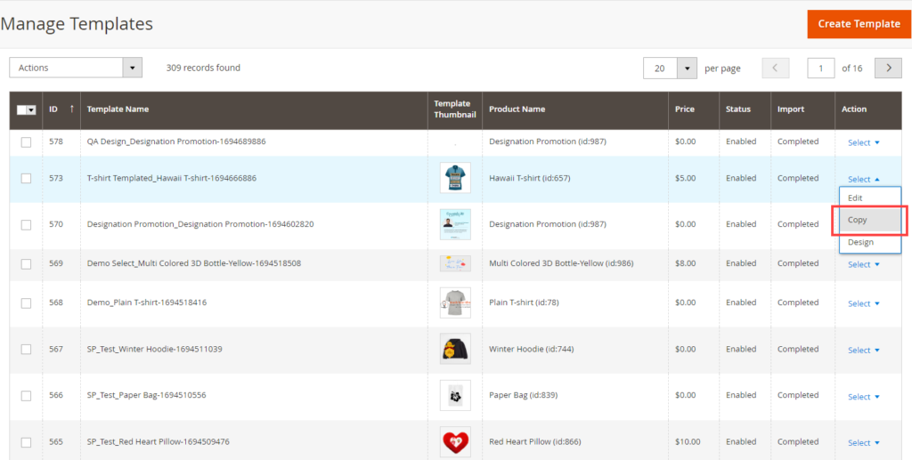This screenshot has width=912, height=460.
Task: Open Hawaii T-shirt template thumbnail
Action: pos(455,178)
